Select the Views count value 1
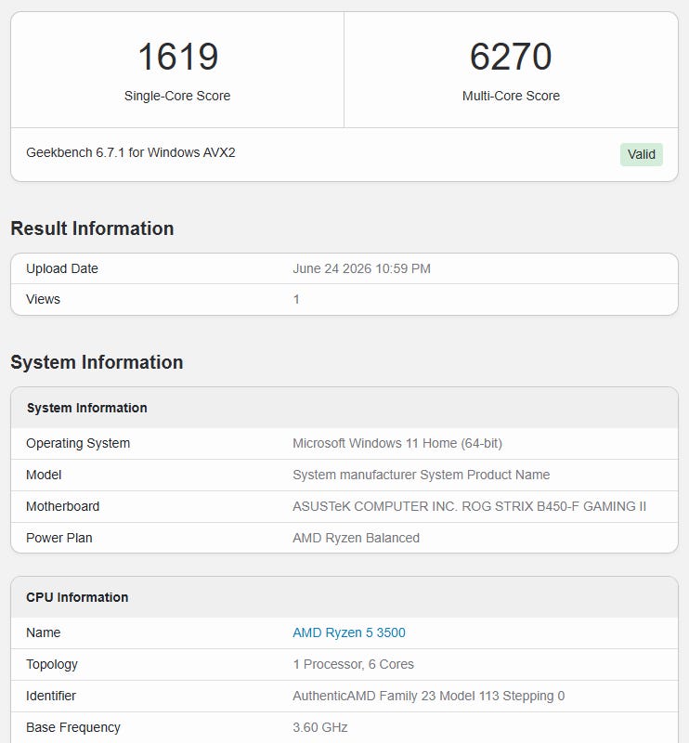Screen dimensions: 689x743 click(296, 299)
